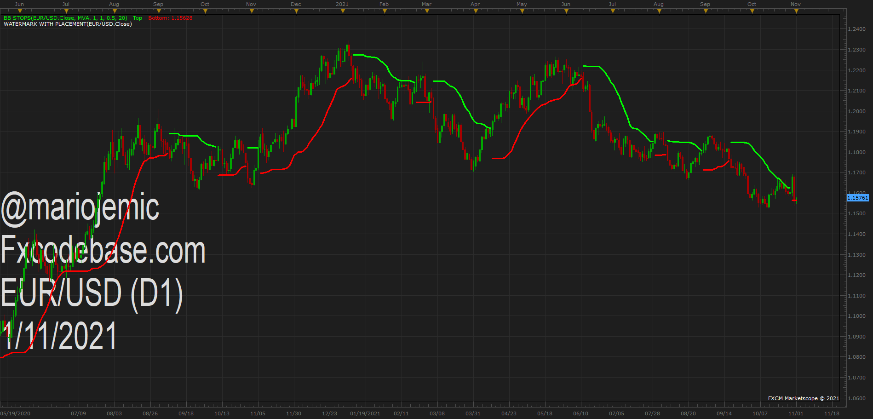Image resolution: width=873 pixels, height=419 pixels.
Task: Click the 09/18 date axis label
Action: (186, 413)
